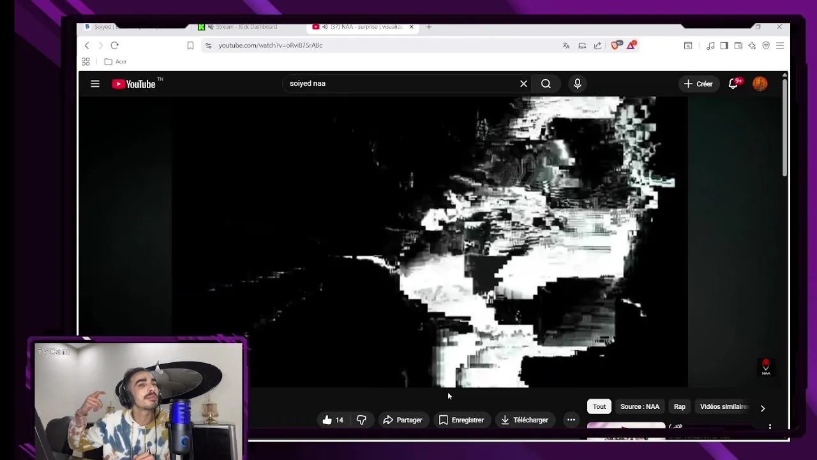Reload the page
Screen dimensions: 817x460
click(114, 45)
